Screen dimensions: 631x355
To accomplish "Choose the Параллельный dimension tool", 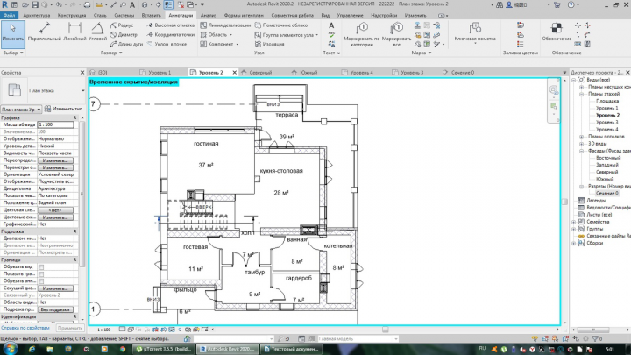I will click(x=45, y=32).
